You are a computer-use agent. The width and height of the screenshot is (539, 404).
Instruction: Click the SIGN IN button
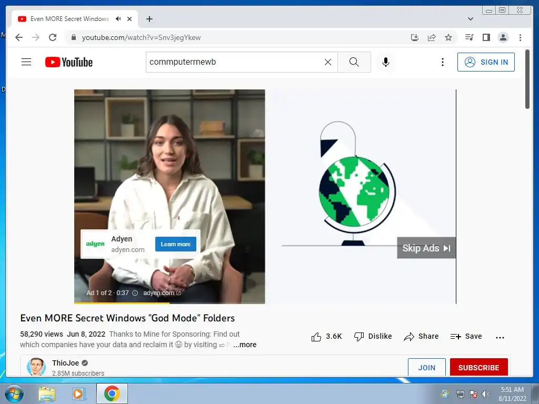(486, 62)
